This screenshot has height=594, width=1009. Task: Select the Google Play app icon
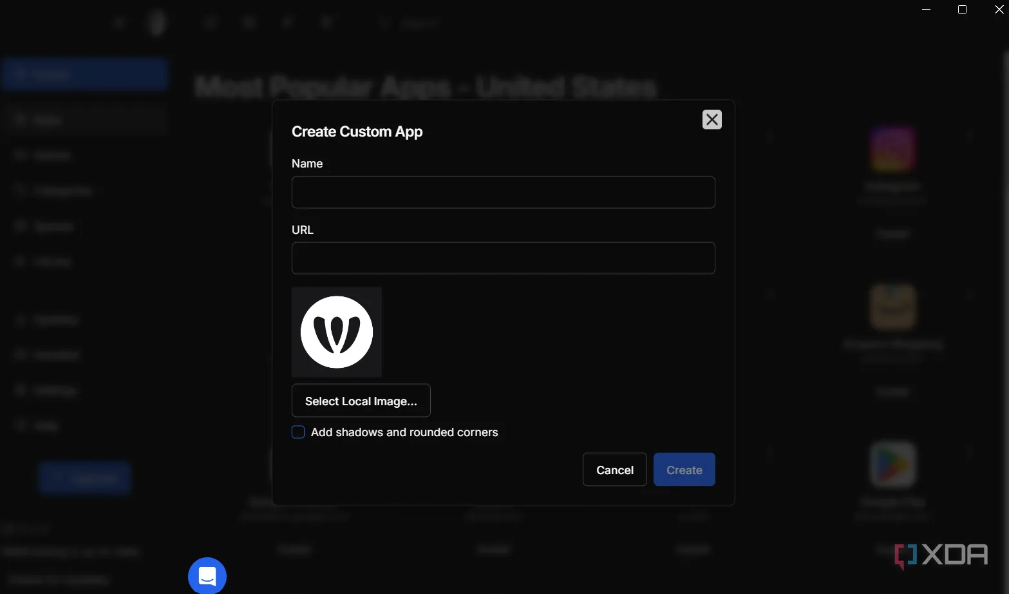click(x=892, y=465)
